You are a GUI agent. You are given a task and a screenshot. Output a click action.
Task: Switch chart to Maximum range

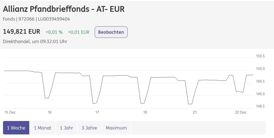pos(116,128)
